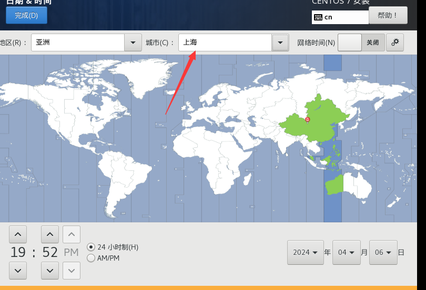Open the day dropdown showing 06
The image size is (426, 290).
[x=383, y=252]
